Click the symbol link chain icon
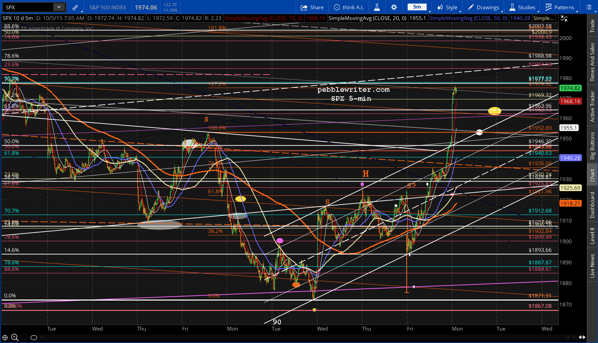598x343 pixels. 75,7
